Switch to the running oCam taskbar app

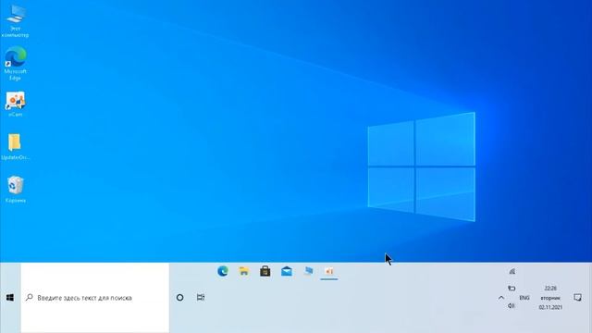click(329, 271)
